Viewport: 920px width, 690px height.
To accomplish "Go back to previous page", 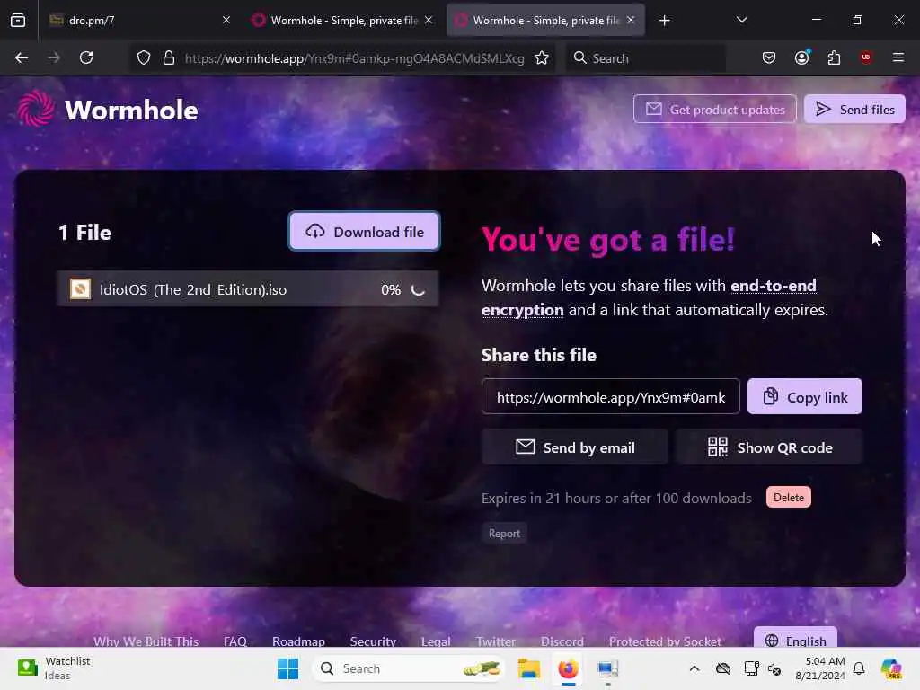I will pyautogui.click(x=22, y=57).
